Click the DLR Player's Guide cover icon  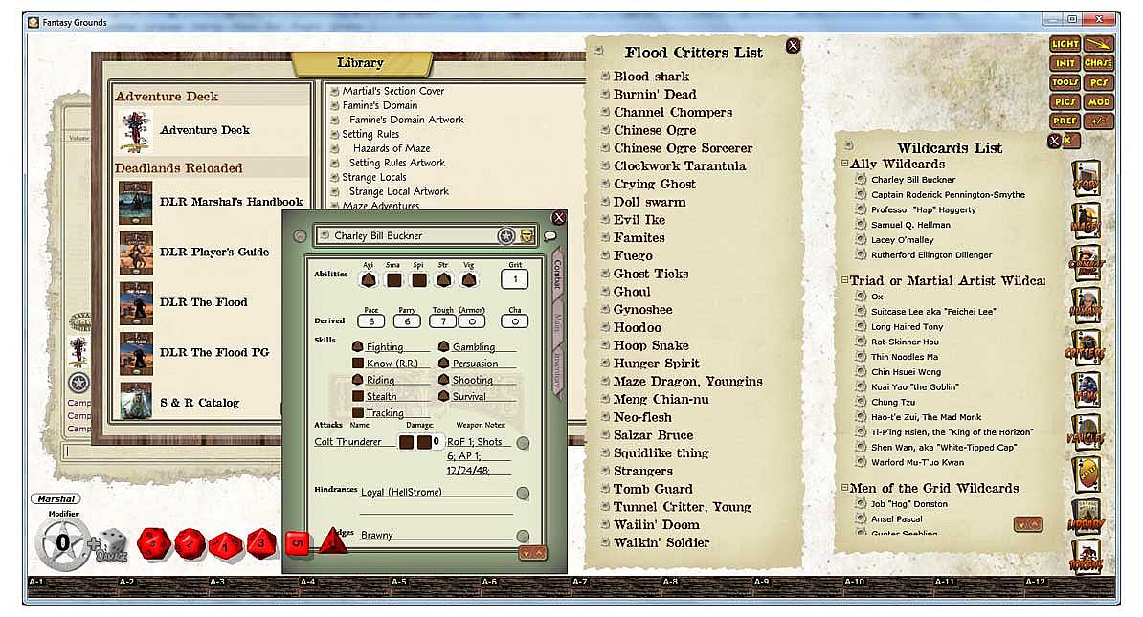[136, 253]
